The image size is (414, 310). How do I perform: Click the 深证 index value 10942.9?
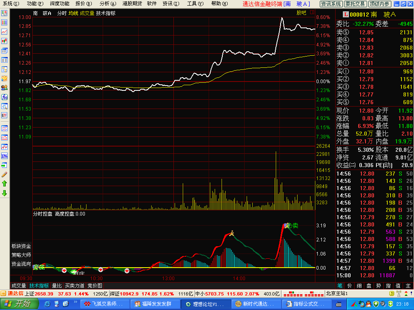(129, 294)
